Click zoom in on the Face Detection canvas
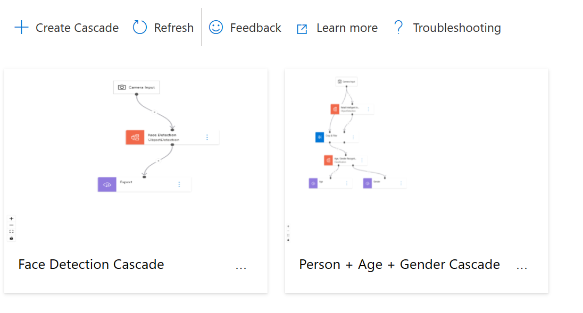This screenshot has width=583, height=313. click(x=11, y=218)
